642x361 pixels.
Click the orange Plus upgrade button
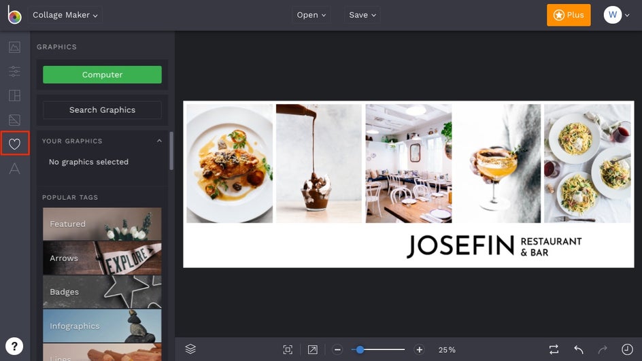(569, 15)
